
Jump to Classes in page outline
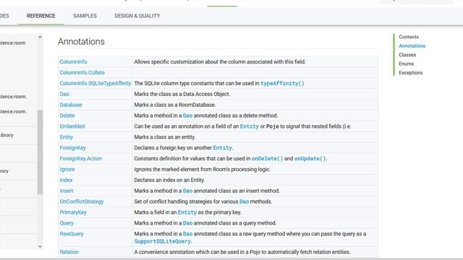pyautogui.click(x=407, y=55)
